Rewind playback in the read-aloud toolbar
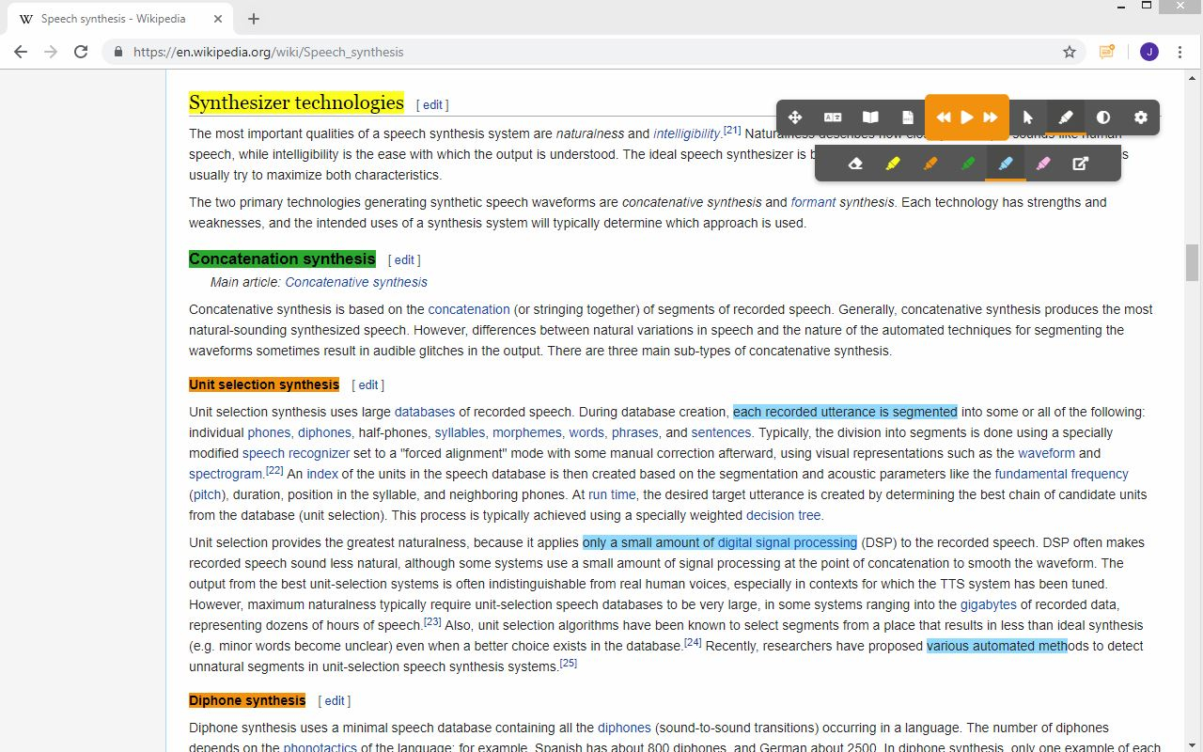Screen dimensions: 1203x752 pyautogui.click(x=944, y=117)
